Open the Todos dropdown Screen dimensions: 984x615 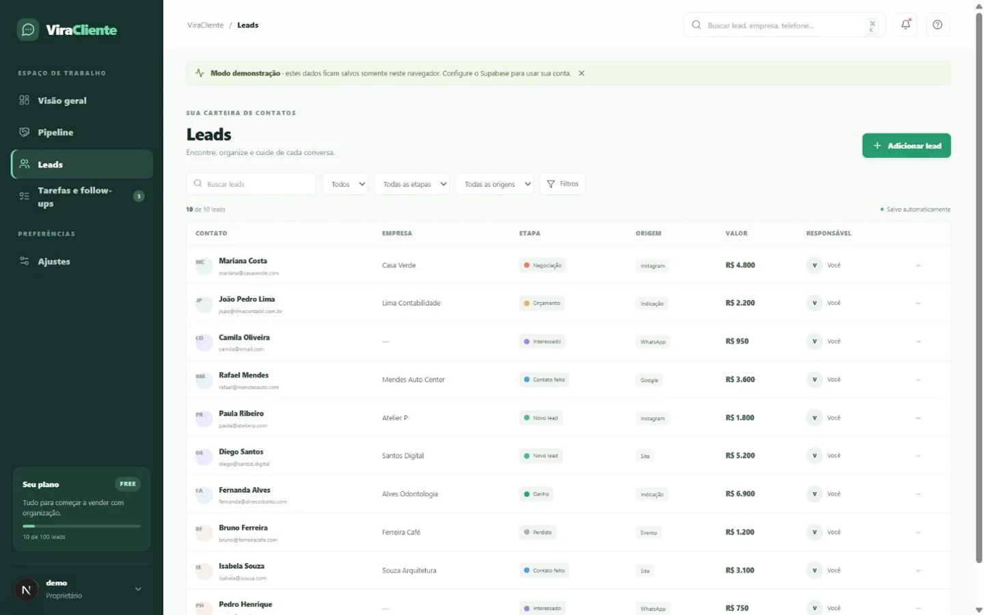[x=345, y=184]
